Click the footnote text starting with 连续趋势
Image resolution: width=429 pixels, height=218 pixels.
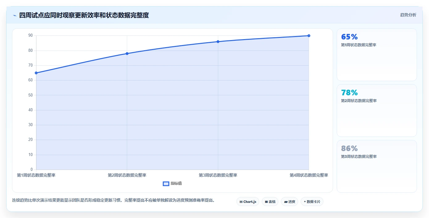coord(113,200)
